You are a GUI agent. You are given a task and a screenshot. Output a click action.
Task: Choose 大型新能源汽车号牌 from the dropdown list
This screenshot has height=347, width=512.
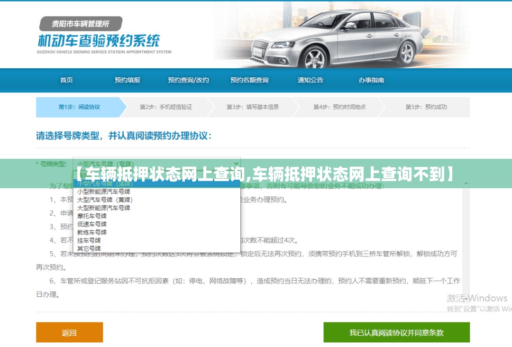tap(157, 208)
